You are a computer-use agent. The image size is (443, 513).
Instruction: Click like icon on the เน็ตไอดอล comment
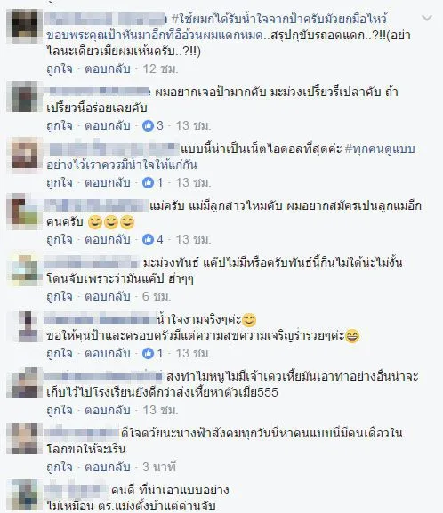click(x=148, y=182)
